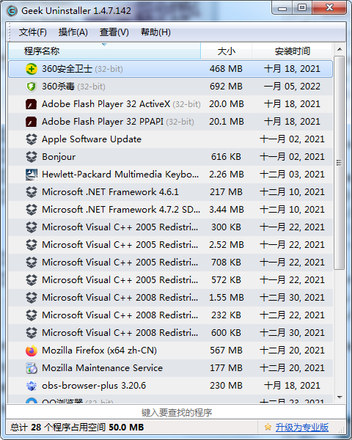Click icon of Visual C++ 2008 232 KB

tap(32, 315)
